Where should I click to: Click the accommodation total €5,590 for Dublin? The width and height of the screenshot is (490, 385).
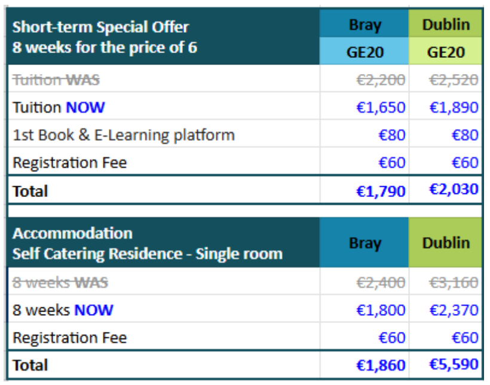pos(454,365)
